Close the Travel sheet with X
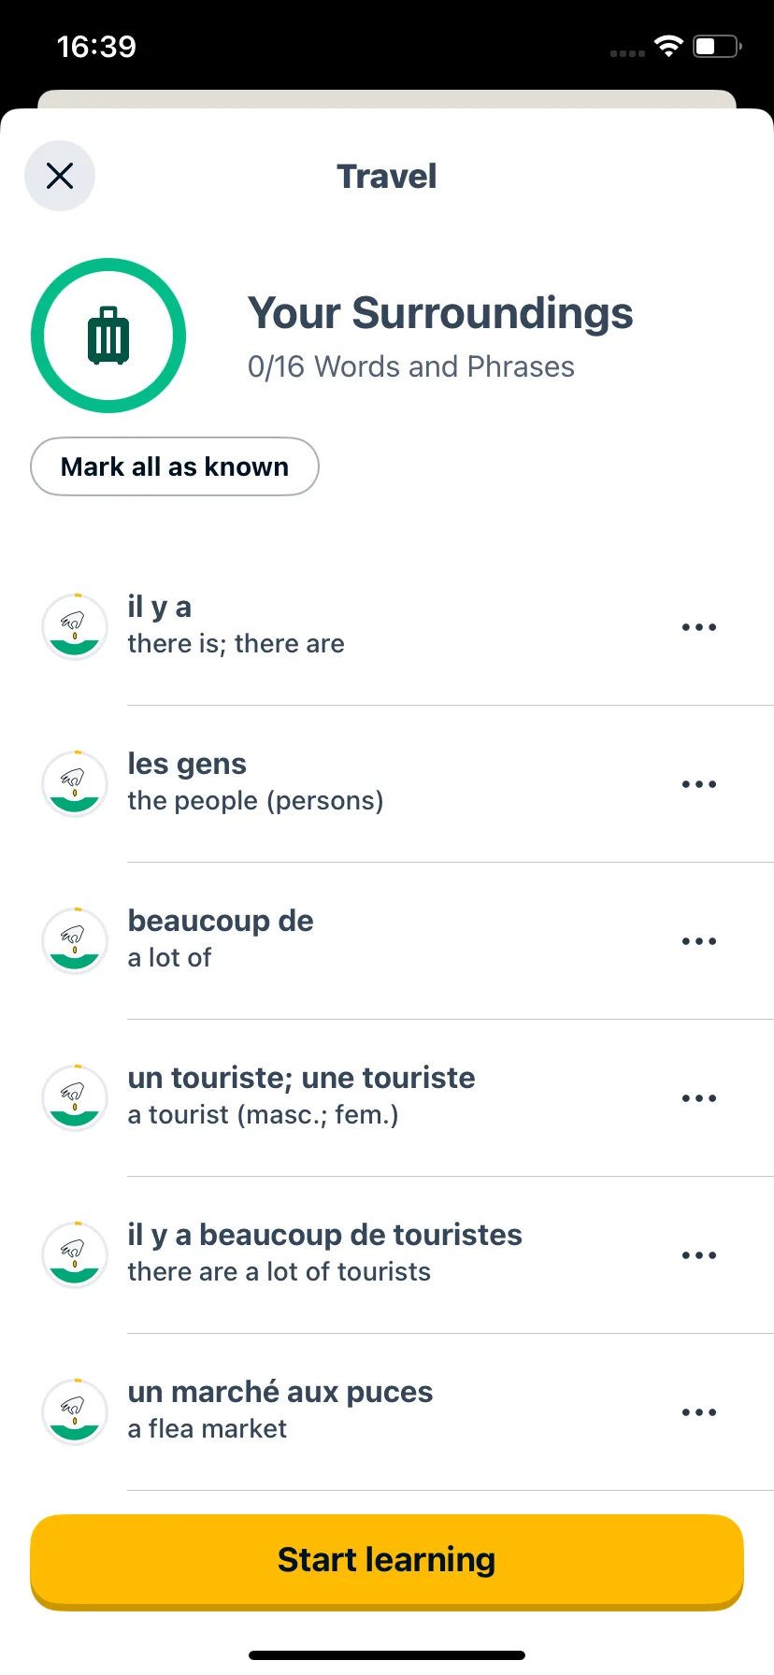Screen dimensions: 774x1675 click(x=60, y=176)
